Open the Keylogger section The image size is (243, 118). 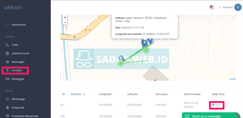pyautogui.click(x=18, y=79)
